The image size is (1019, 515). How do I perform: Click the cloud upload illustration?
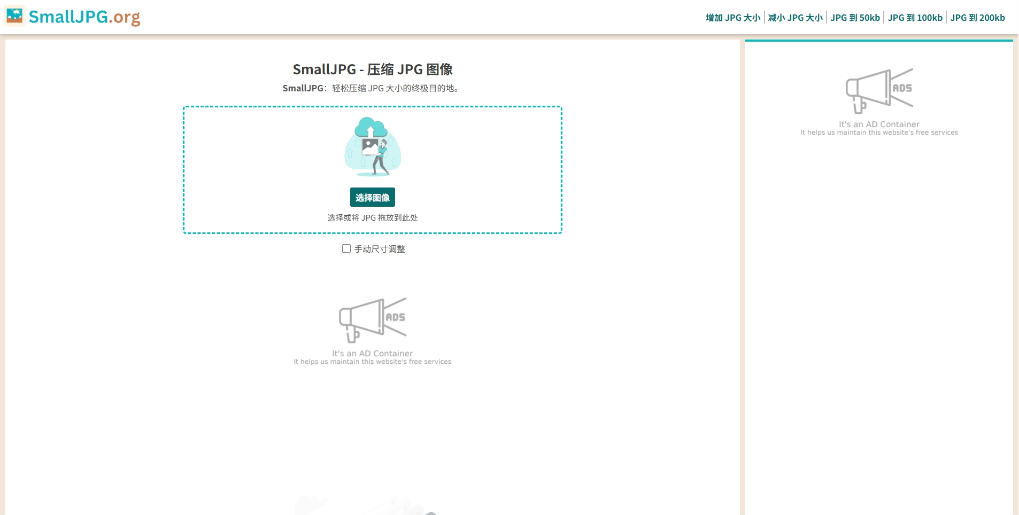373,147
